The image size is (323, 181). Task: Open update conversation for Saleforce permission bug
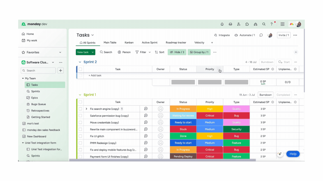146,116
